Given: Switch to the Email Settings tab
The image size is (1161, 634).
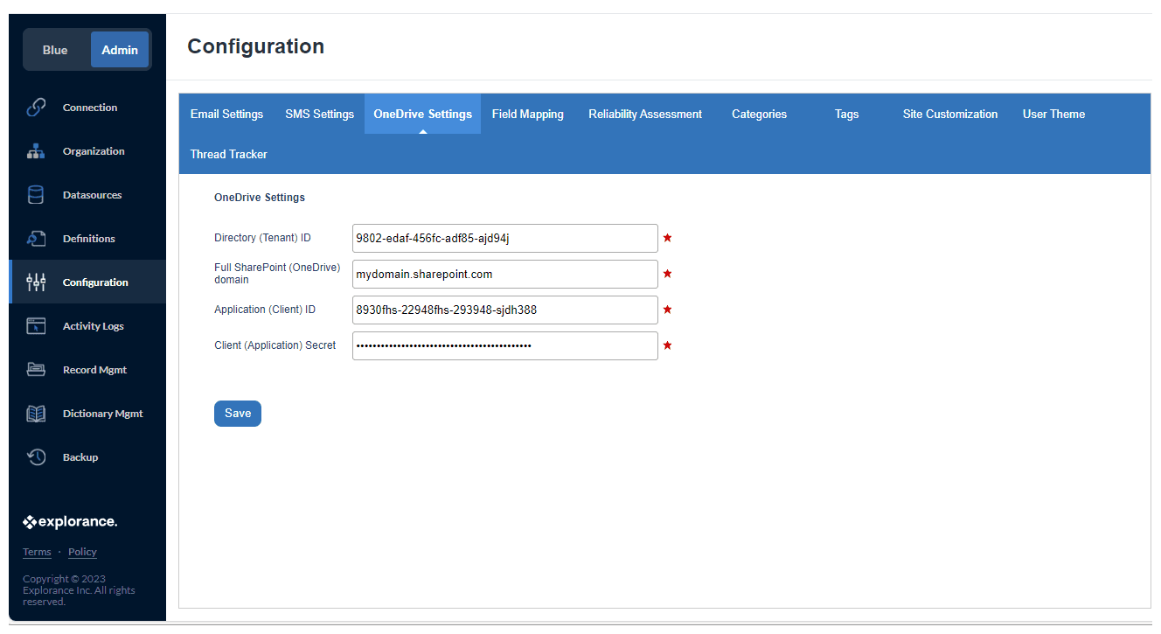Looking at the screenshot, I should coord(226,114).
